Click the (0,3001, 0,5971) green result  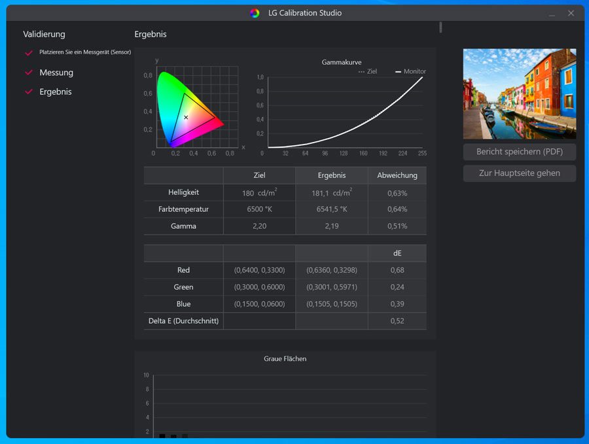click(332, 287)
